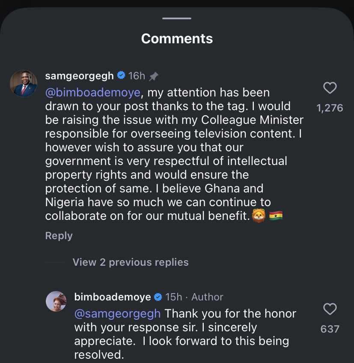Like the samgeorgegh comment with the heart
Viewport: 354px width, 363px height.
click(330, 88)
